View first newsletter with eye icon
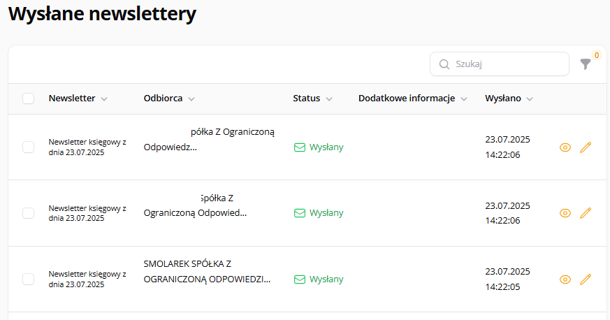The height and width of the screenshot is (320, 610). [565, 147]
